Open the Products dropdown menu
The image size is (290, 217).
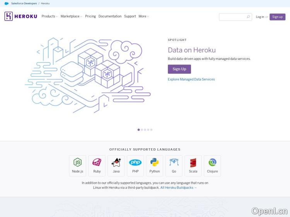pos(49,16)
